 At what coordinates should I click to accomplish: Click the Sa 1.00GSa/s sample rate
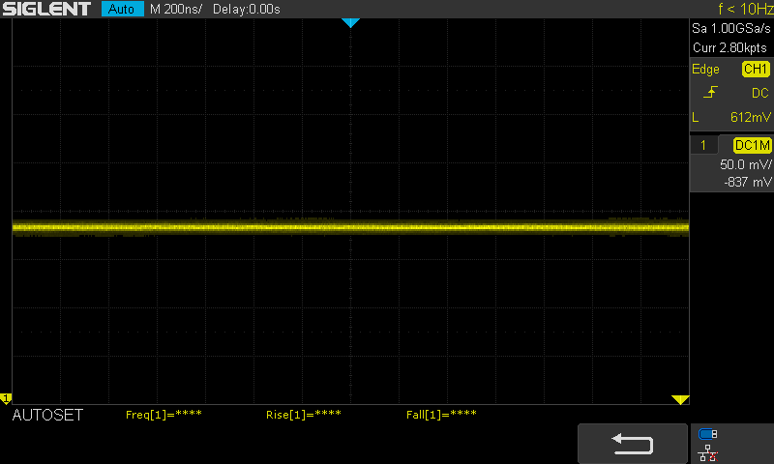(731, 29)
